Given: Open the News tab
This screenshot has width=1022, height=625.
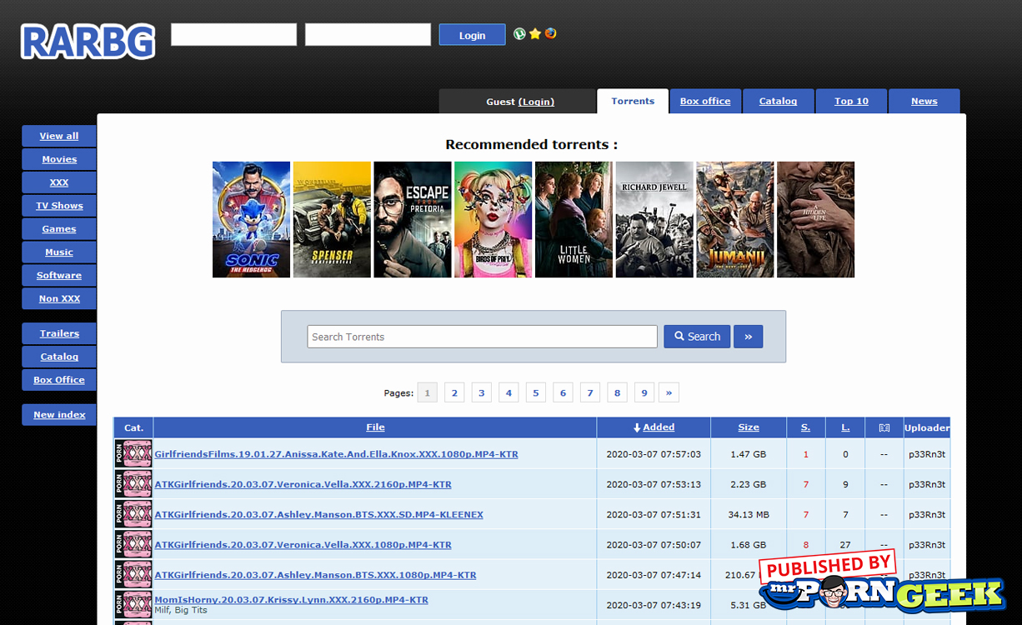Looking at the screenshot, I should (x=924, y=101).
